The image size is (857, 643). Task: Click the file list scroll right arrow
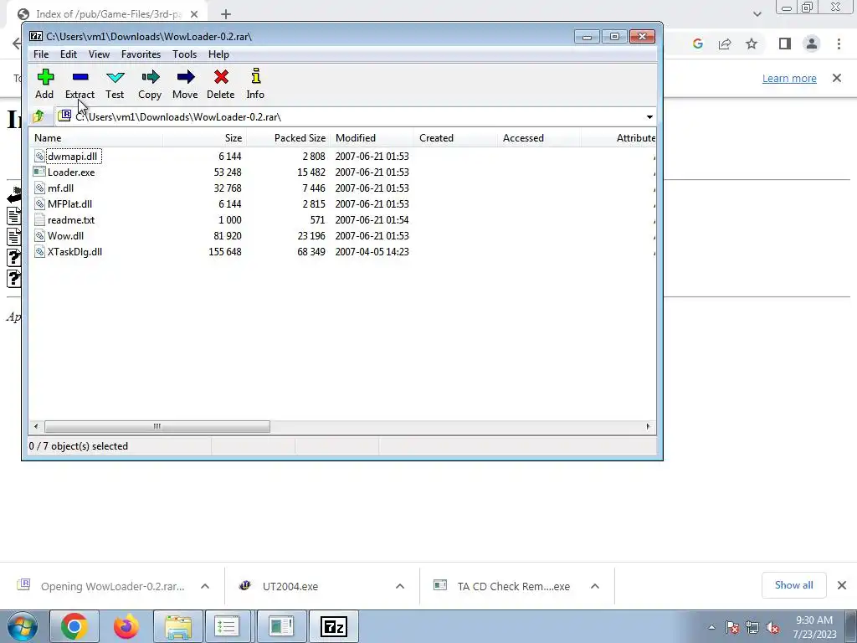tap(649, 426)
